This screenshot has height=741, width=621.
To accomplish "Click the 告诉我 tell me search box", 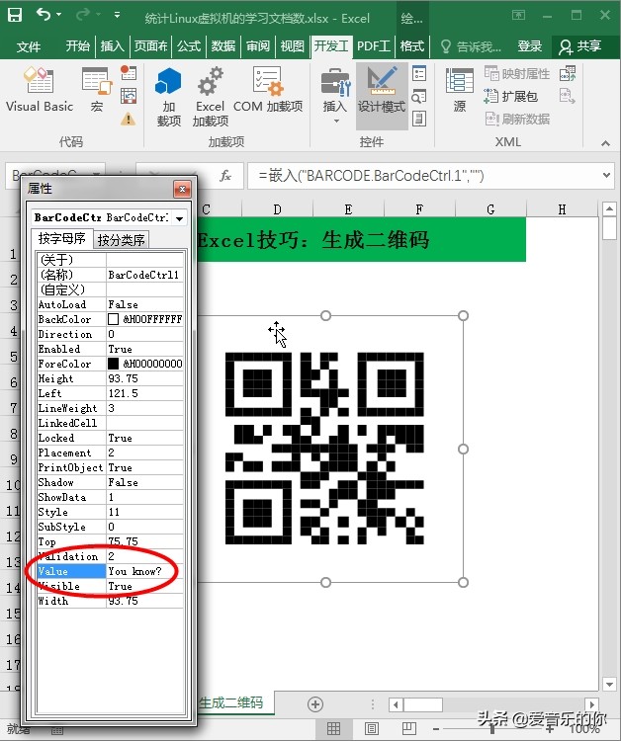I will pos(471,46).
